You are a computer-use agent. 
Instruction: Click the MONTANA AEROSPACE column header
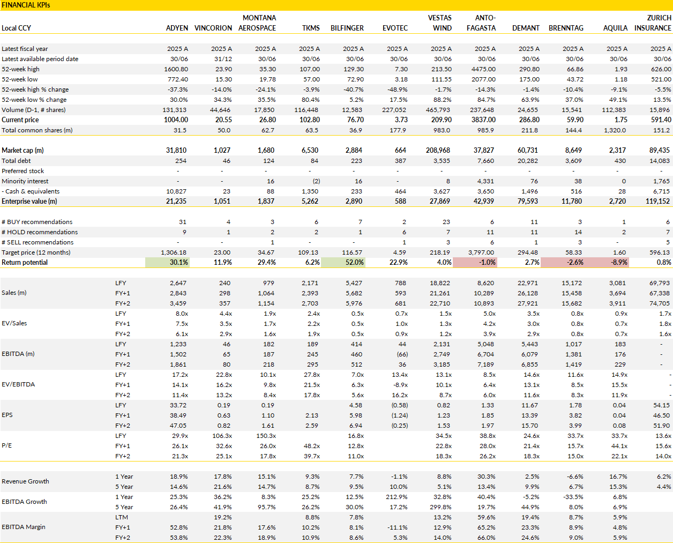click(x=257, y=23)
